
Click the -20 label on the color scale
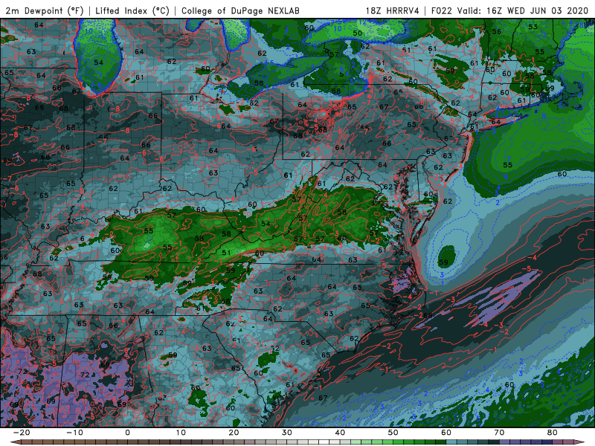21,433
